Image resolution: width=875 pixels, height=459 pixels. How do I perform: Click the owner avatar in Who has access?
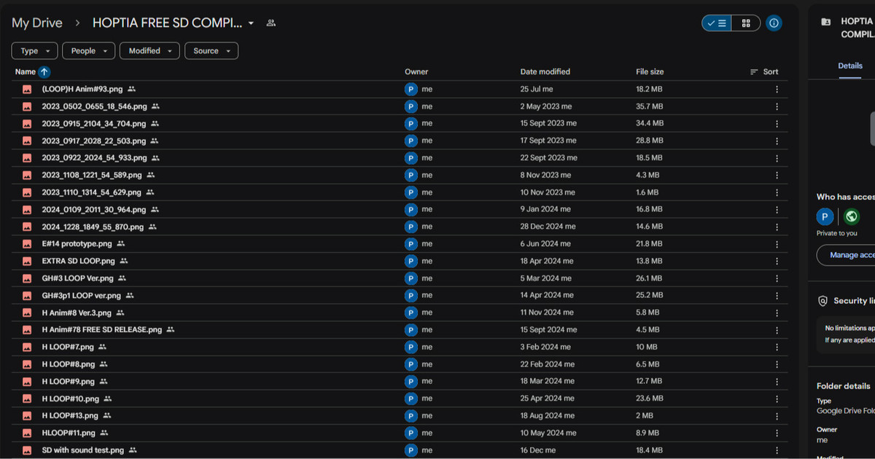coord(825,217)
